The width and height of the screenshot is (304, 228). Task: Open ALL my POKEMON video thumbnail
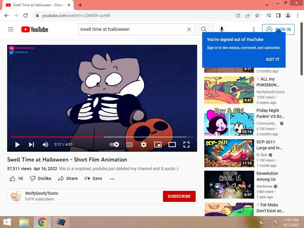[229, 90]
